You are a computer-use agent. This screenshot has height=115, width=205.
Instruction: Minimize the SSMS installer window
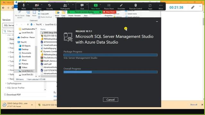click(157, 21)
